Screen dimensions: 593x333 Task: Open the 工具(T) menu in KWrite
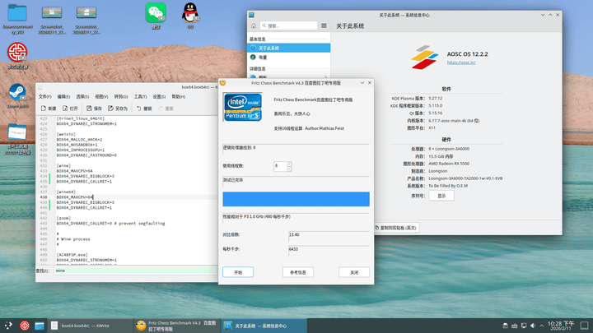[x=141, y=96]
